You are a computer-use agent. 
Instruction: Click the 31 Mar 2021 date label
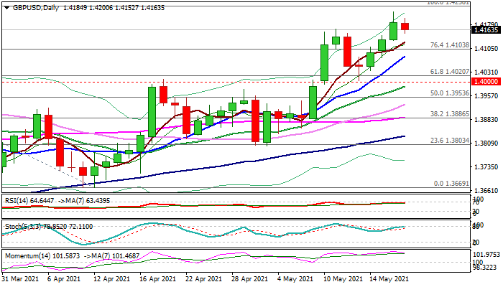point(19,278)
